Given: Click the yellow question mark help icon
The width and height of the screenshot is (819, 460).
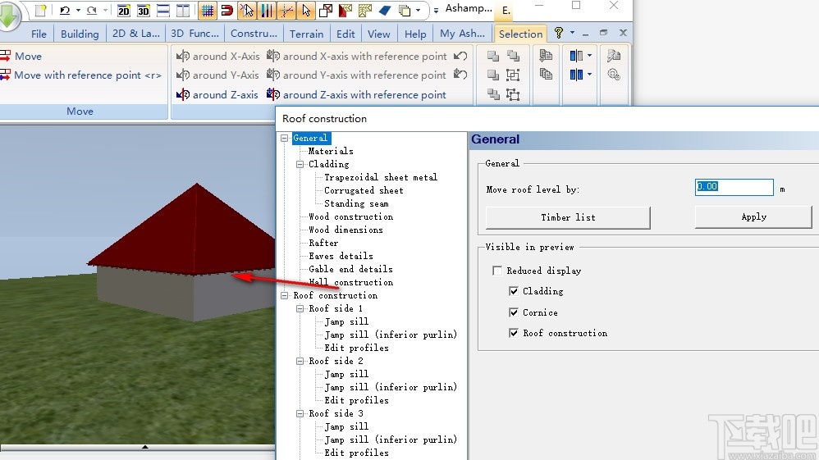Looking at the screenshot, I should point(558,33).
